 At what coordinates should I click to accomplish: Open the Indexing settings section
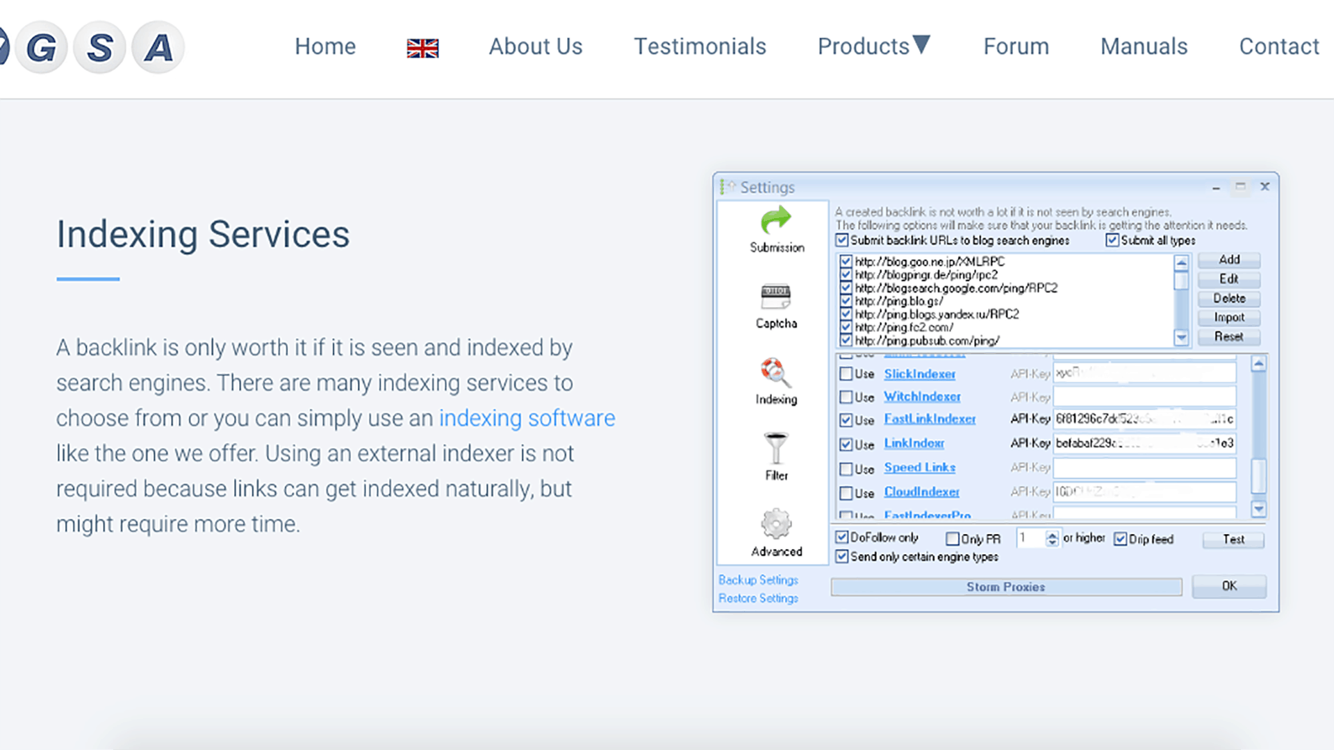pyautogui.click(x=776, y=382)
